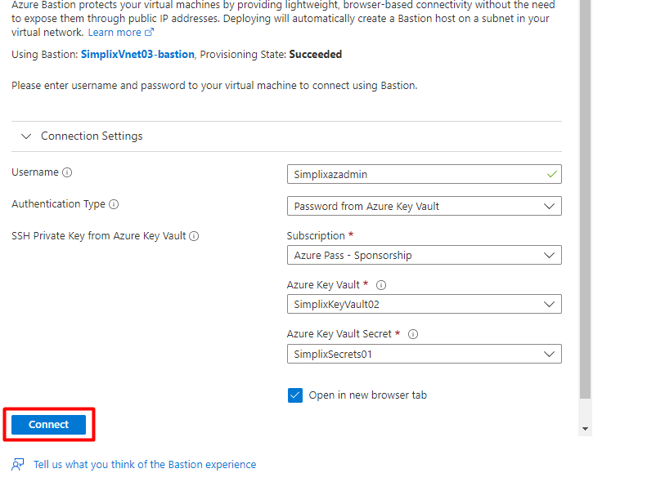This screenshot has height=482, width=656.
Task: Open the Authentication Type dropdown
Action: point(424,206)
